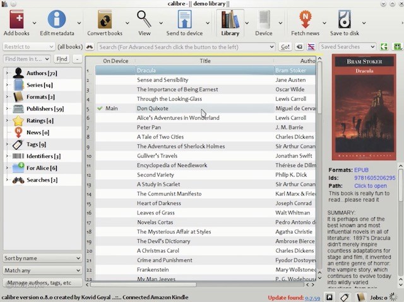Image resolution: width=404 pixels, height=302 pixels.
Task: Click the Manage authors, tags, etc button
Action: click(x=42, y=282)
